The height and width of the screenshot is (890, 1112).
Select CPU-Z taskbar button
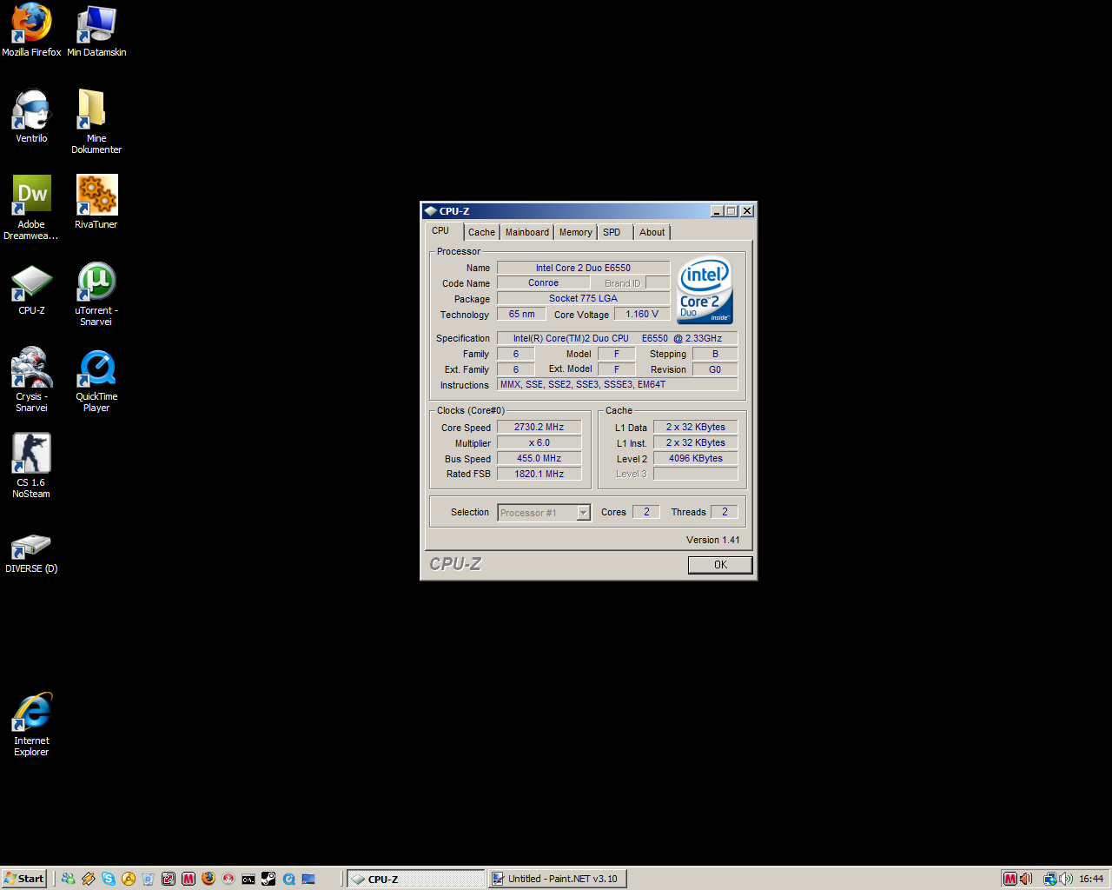point(416,879)
